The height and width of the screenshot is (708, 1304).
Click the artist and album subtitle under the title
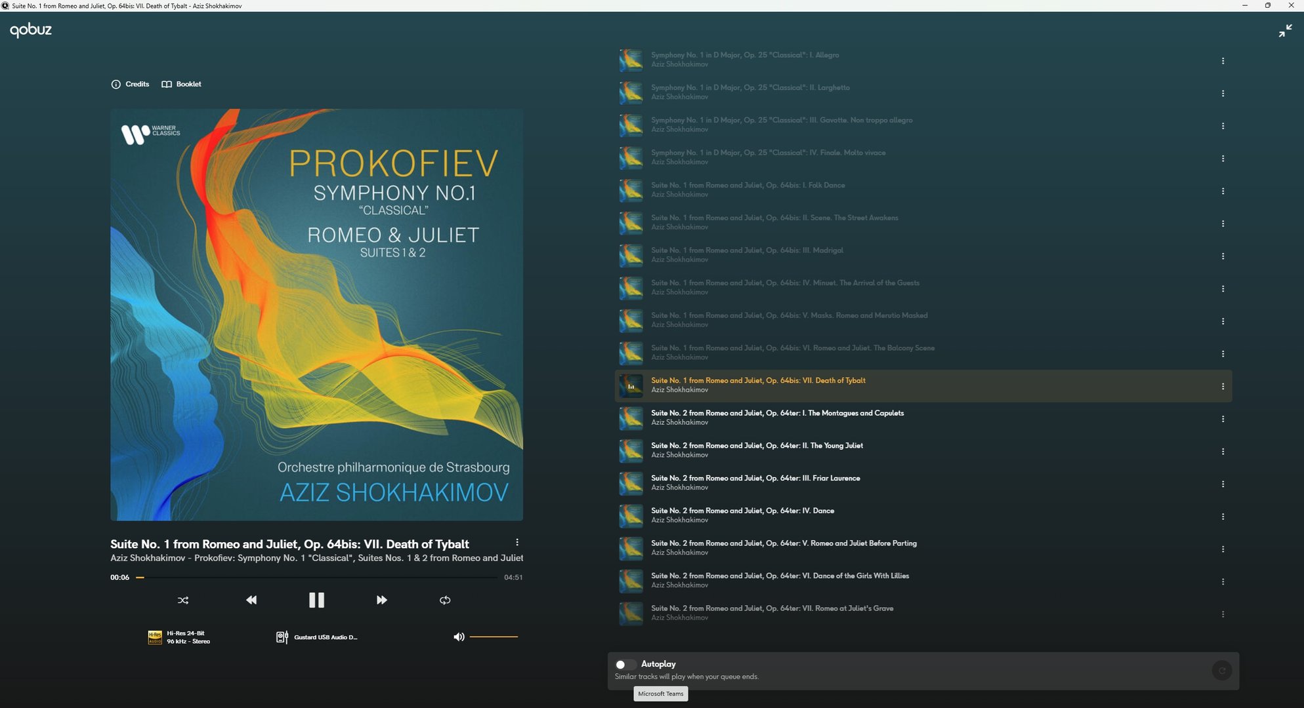pos(316,558)
